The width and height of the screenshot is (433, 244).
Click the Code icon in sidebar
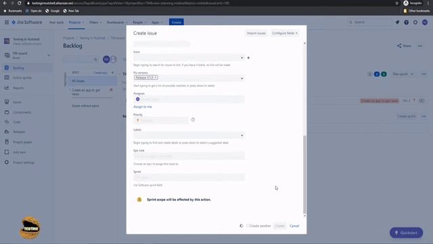7,122
